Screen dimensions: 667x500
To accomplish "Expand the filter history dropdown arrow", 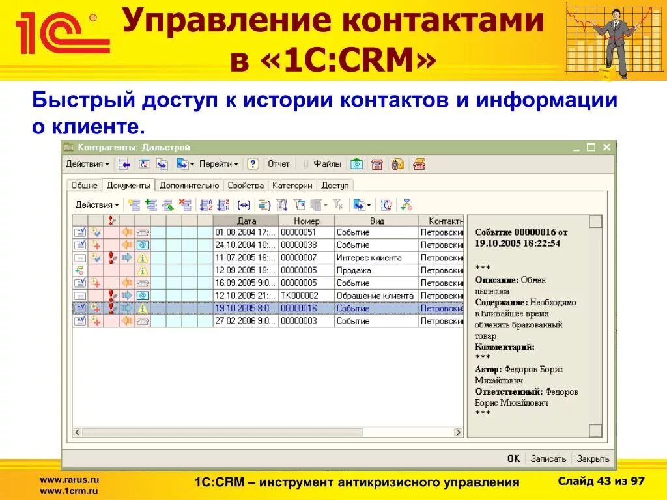I will (326, 205).
